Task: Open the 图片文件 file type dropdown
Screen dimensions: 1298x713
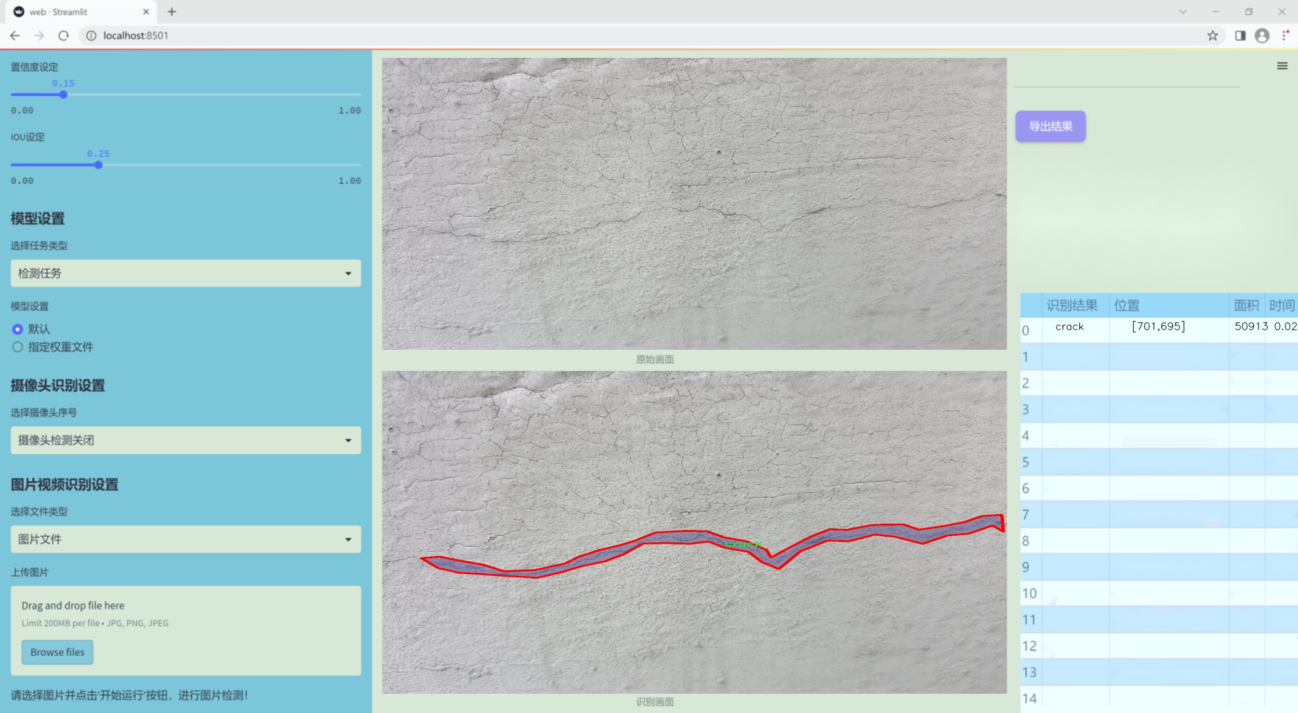Action: (185, 539)
